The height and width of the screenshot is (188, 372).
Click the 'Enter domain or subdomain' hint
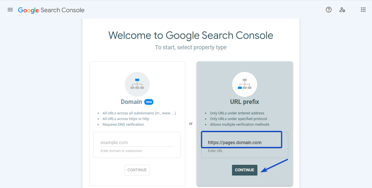pos(121,151)
